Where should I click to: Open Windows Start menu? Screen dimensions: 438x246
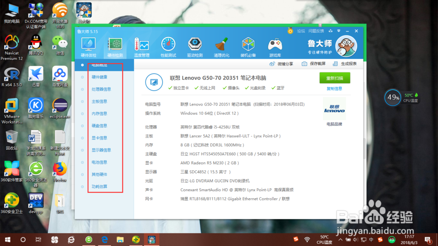[x=7, y=239]
